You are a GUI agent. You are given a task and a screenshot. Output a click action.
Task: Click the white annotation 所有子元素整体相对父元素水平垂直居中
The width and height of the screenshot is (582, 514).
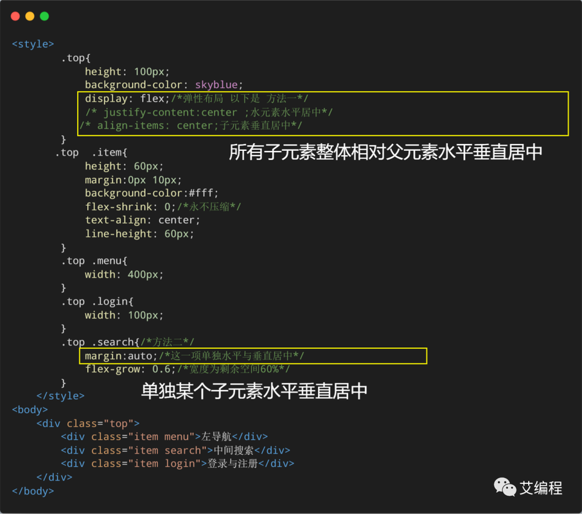pos(385,152)
